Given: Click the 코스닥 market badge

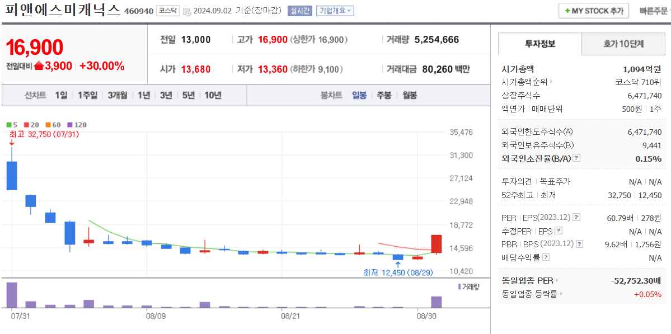Looking at the screenshot, I should point(168,11).
